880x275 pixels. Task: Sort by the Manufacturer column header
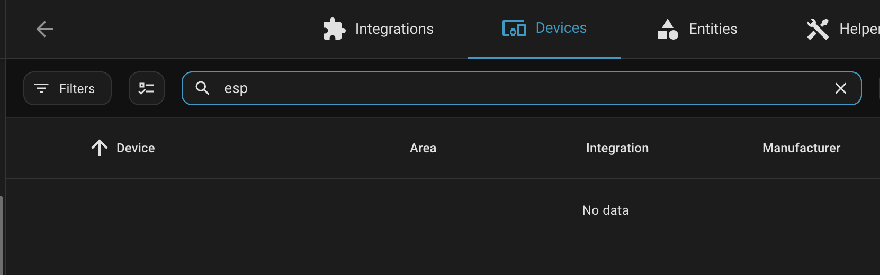coord(801,148)
